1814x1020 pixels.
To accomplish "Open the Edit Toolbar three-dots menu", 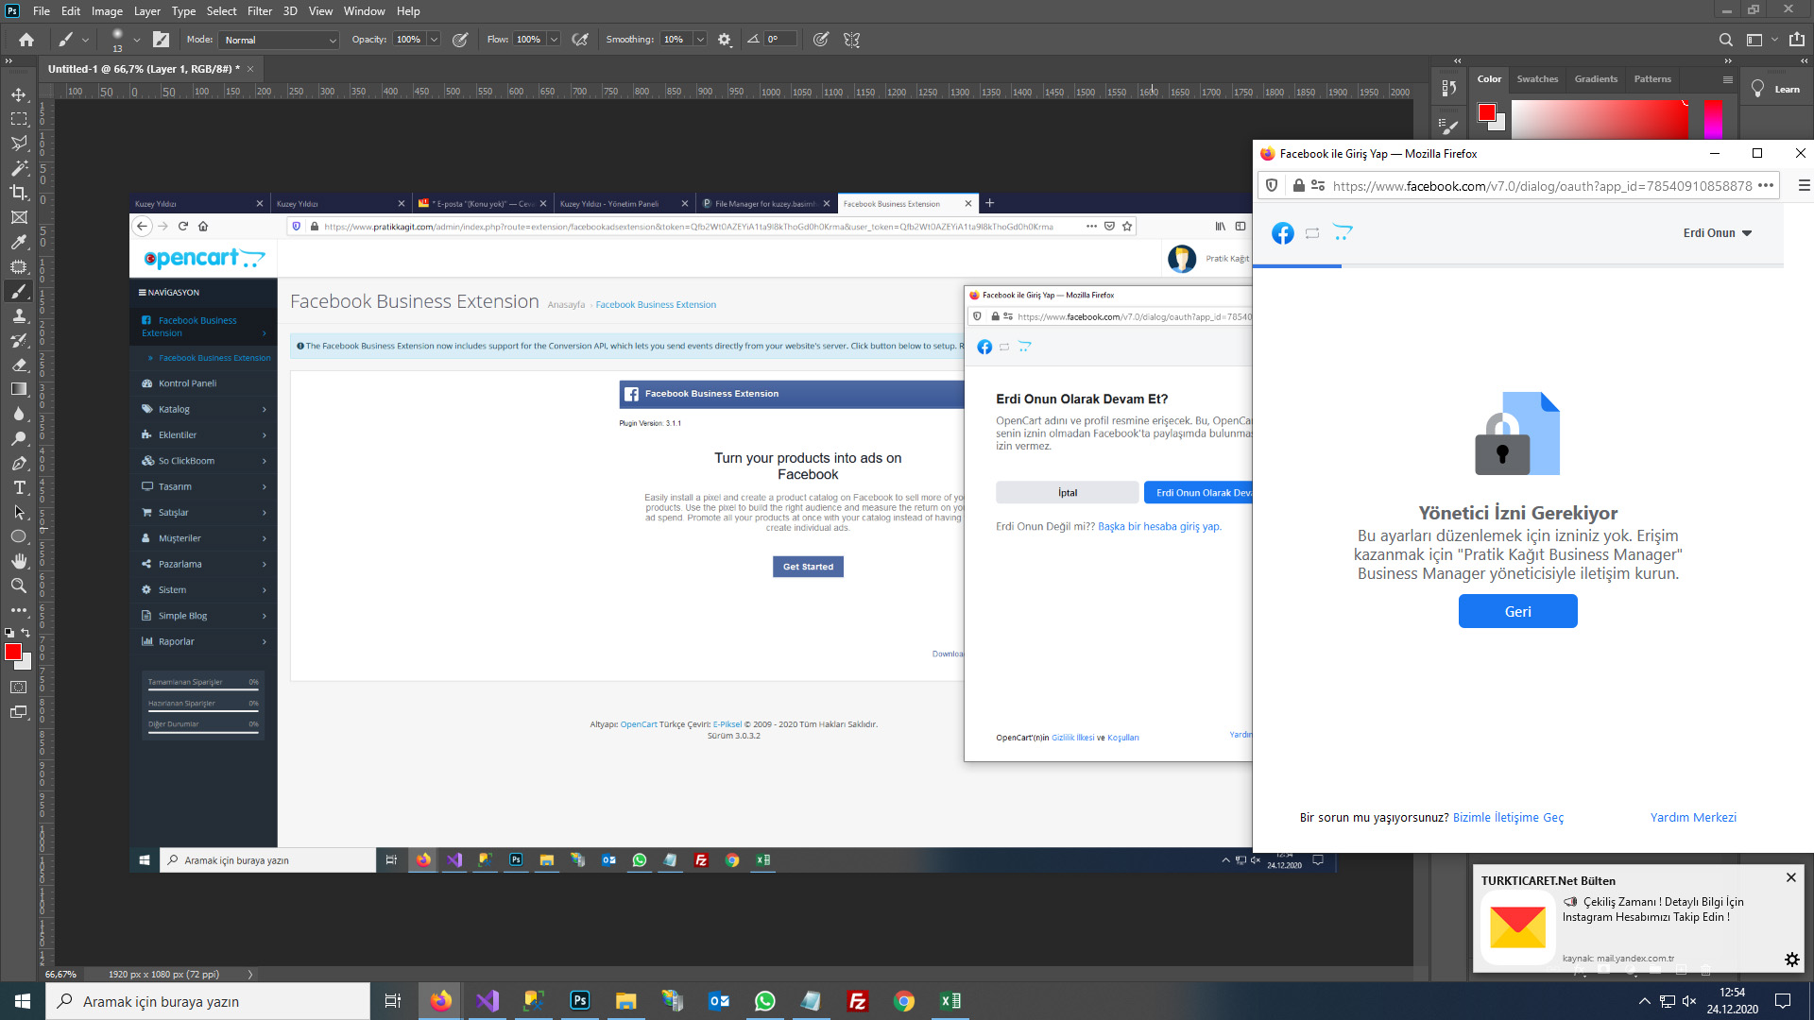I will tap(19, 610).
